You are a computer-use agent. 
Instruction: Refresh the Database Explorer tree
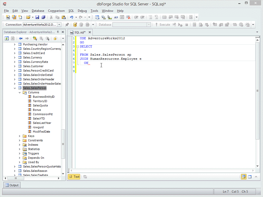[7, 38]
